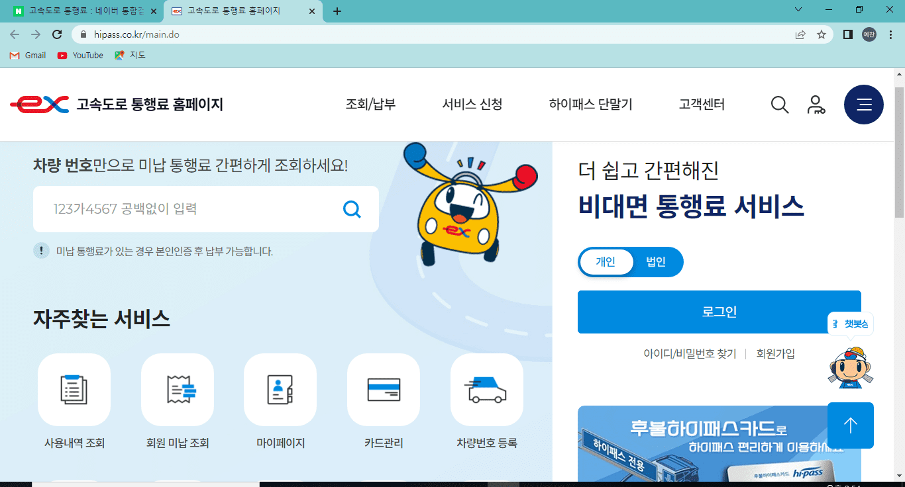
Task: Open the tab search dropdown chevron
Action: pyautogui.click(x=798, y=10)
